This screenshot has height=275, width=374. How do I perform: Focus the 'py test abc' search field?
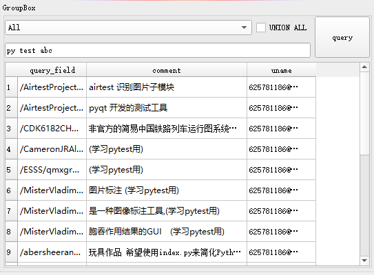(158, 50)
